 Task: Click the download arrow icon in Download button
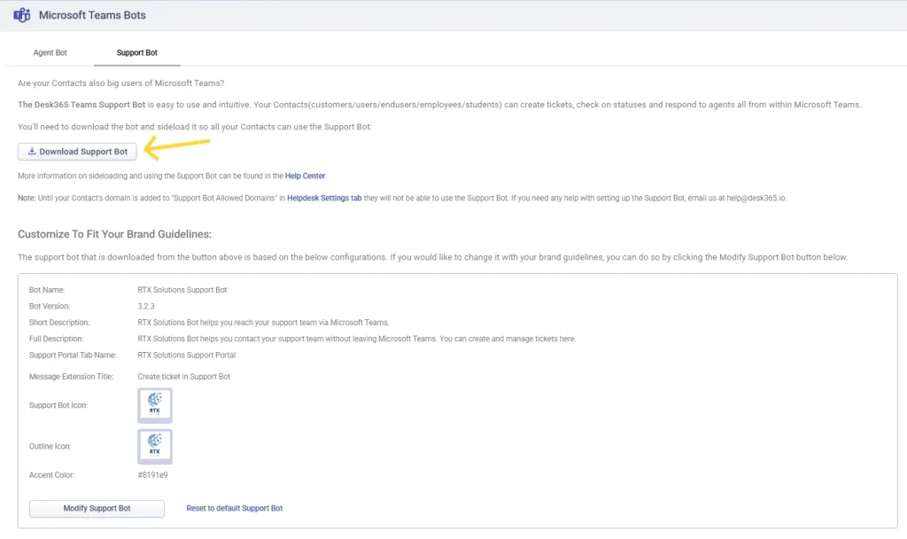(x=32, y=151)
